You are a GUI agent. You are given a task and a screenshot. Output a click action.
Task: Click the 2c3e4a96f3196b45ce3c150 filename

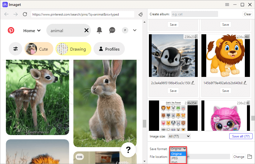tap(170, 83)
